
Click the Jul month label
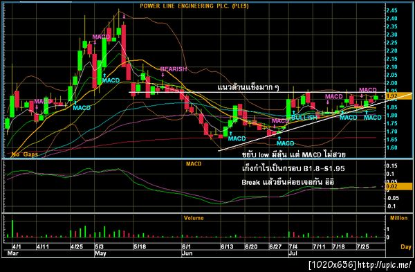[293, 253]
